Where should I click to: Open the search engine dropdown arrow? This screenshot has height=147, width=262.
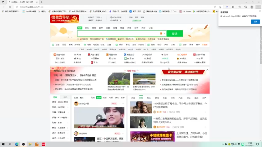click(x=164, y=34)
